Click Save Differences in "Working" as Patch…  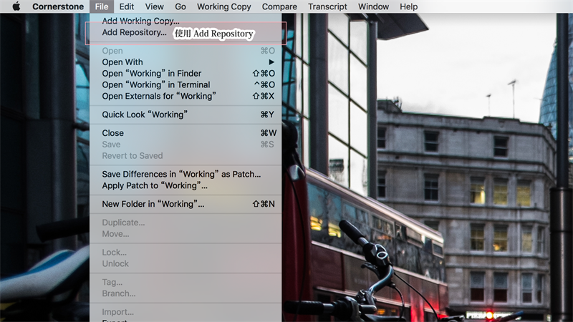pyautogui.click(x=181, y=175)
